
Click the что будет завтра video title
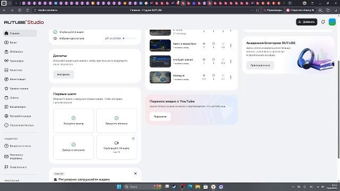(x=183, y=59)
